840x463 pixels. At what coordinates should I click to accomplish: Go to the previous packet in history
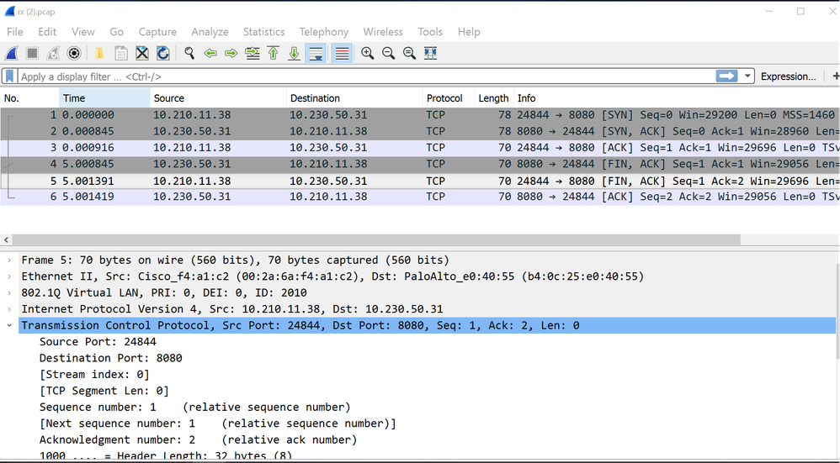click(210, 53)
